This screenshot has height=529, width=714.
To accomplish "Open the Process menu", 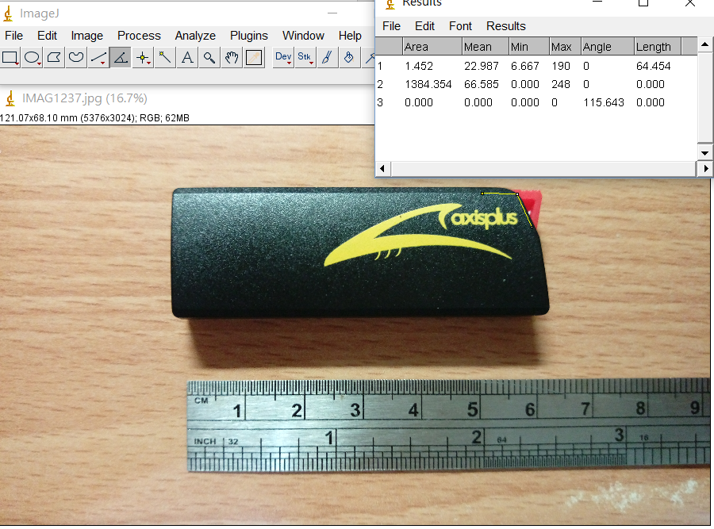I will (139, 36).
